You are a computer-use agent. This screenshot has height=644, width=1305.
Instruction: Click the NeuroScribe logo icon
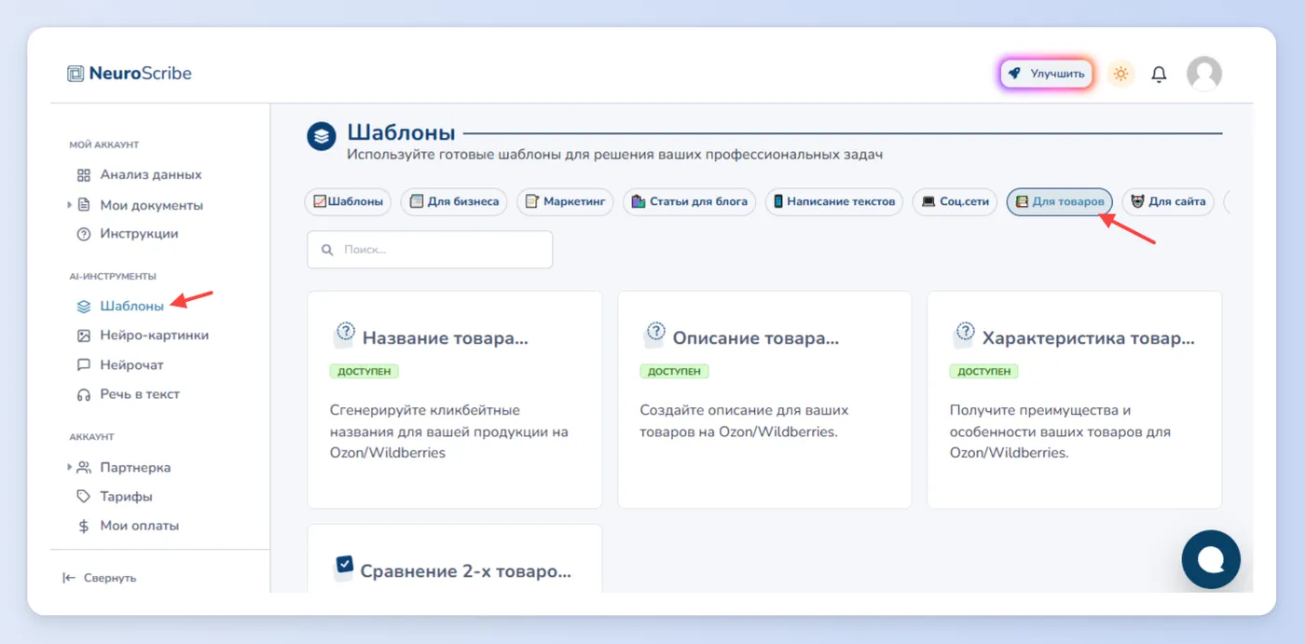click(x=76, y=74)
